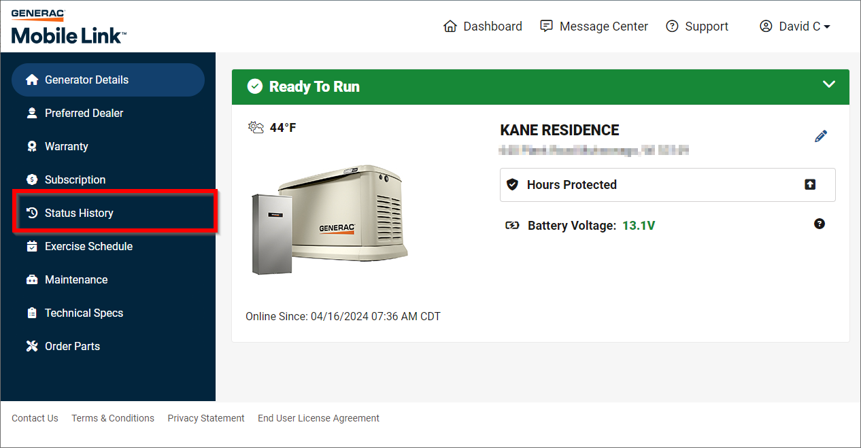This screenshot has height=448, width=861.
Task: Click the weather icon next to 44°F
Action: tap(256, 127)
